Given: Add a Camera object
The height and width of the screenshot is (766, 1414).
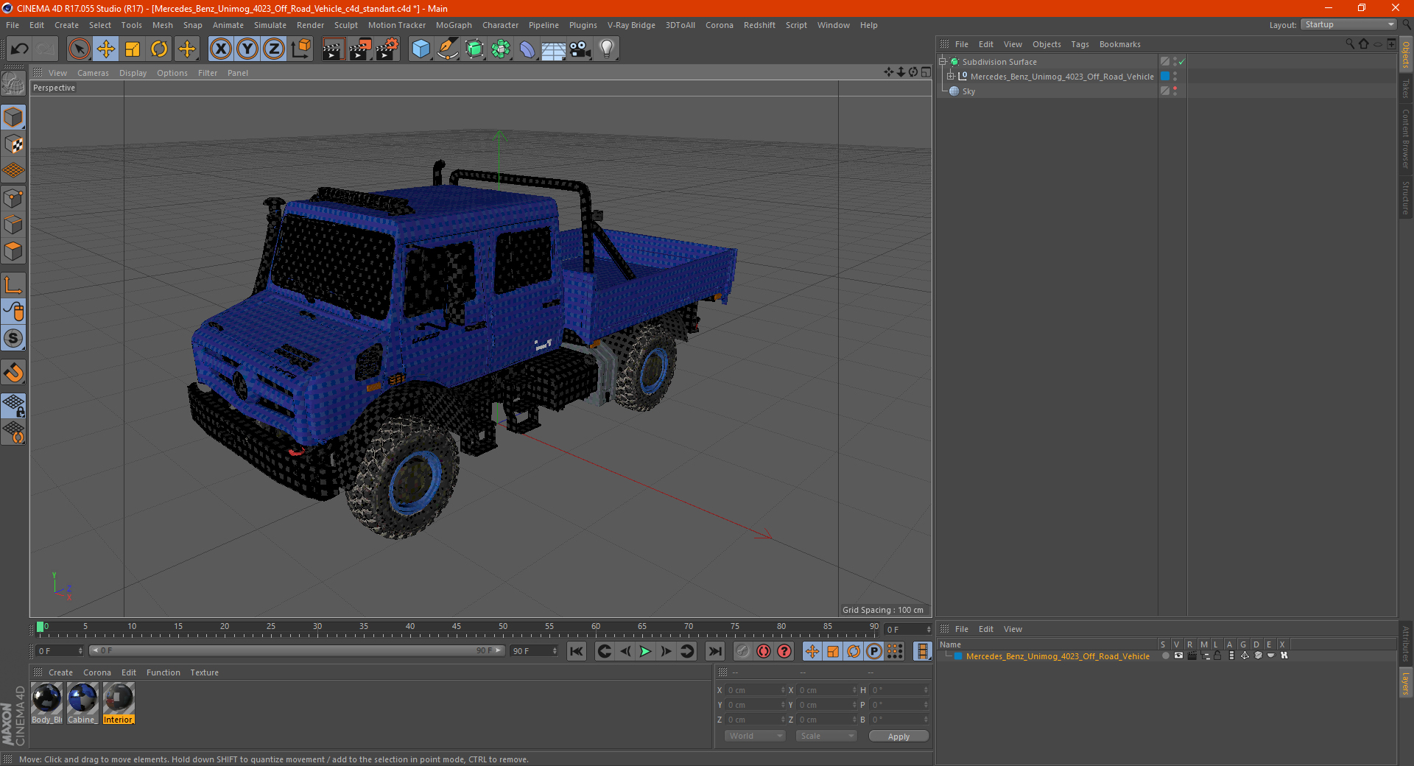Looking at the screenshot, I should 580,49.
